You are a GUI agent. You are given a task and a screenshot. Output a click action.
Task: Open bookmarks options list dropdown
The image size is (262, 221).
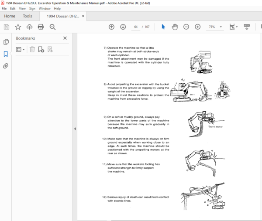tap(20, 49)
